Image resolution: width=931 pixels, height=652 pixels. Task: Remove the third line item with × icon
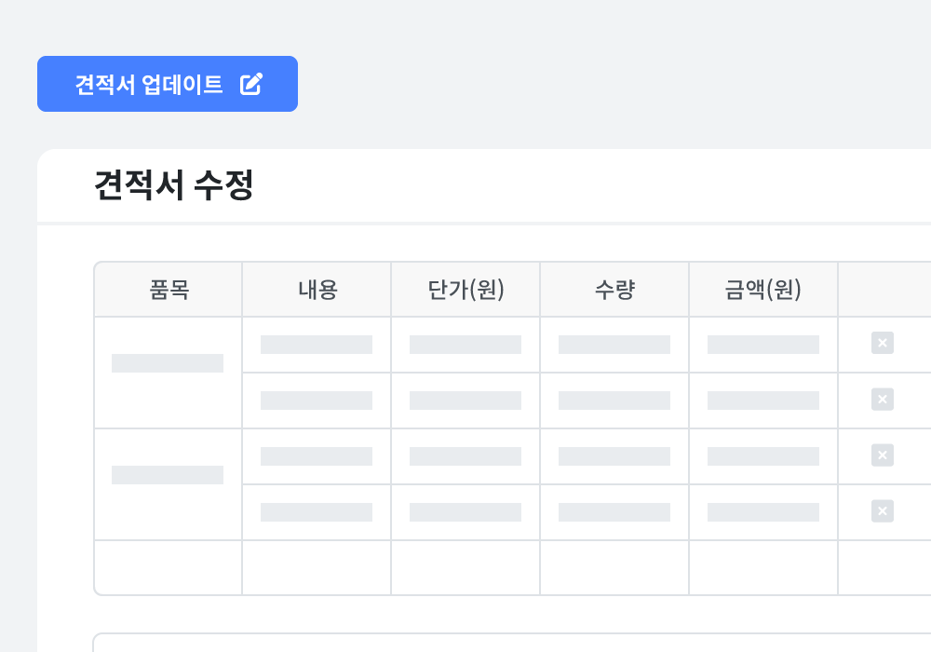[882, 455]
